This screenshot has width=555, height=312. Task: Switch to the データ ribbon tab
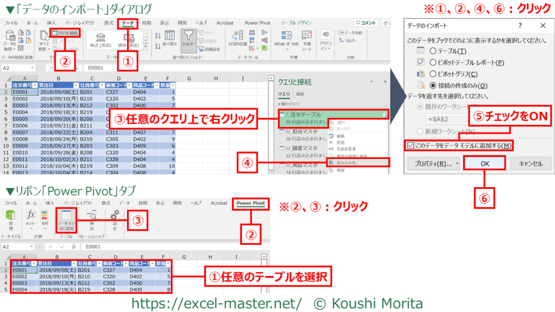(128, 23)
